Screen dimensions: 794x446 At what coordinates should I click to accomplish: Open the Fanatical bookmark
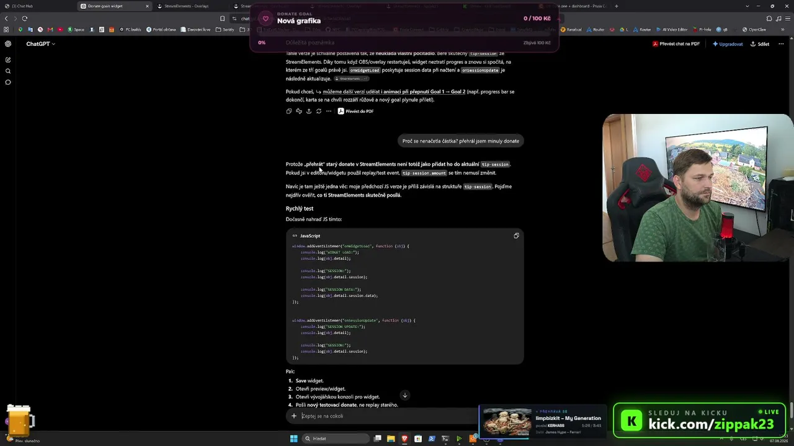(x=571, y=30)
